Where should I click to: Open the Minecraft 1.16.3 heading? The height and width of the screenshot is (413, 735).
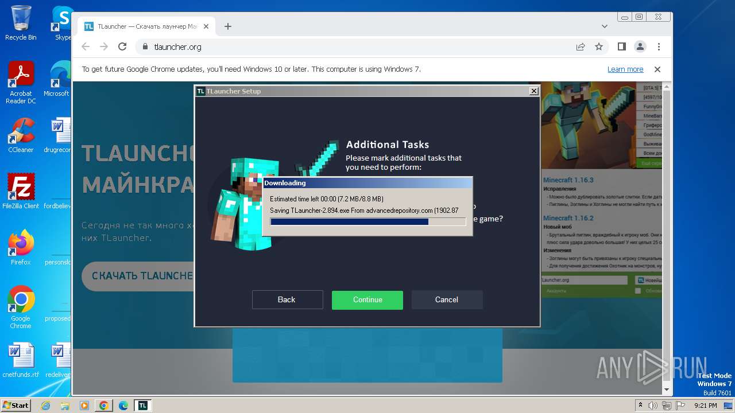(568, 180)
